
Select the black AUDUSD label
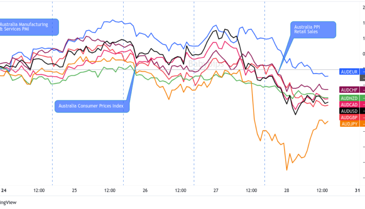pos(348,111)
